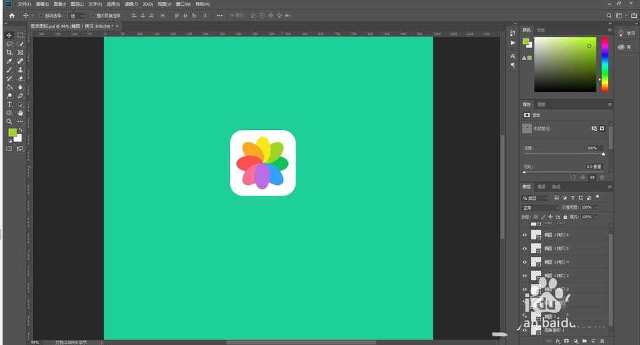Select the Type (T) tool
The height and width of the screenshot is (345, 640).
[x=10, y=104]
